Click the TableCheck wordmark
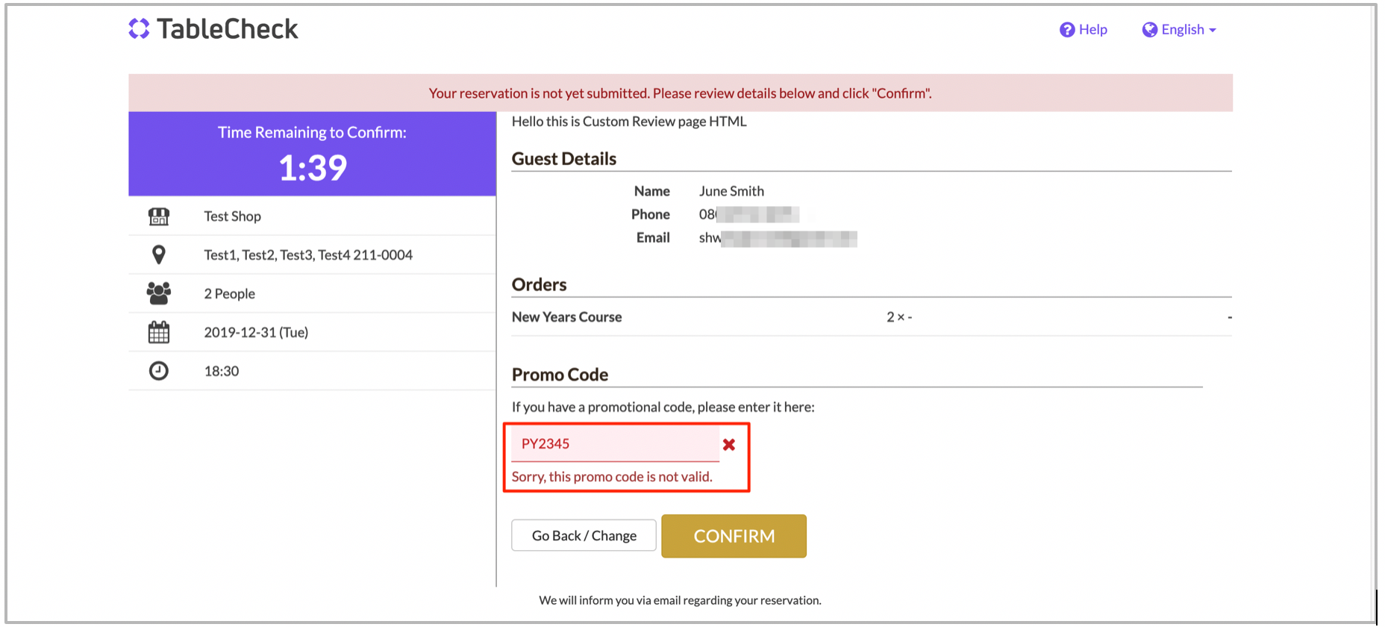This screenshot has width=1385, height=627. (228, 29)
